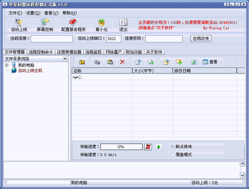Viewport: 249px width, 189px height.
Task: Cancel transfer with red X button
Action: click(148, 147)
